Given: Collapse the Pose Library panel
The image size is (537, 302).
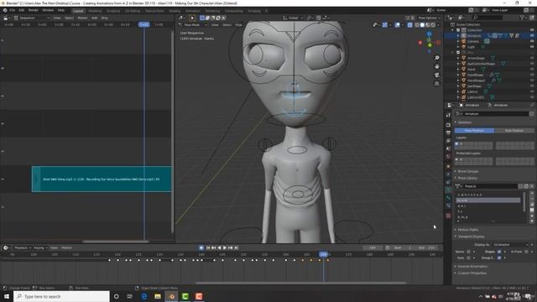Looking at the screenshot, I should coord(467,178).
